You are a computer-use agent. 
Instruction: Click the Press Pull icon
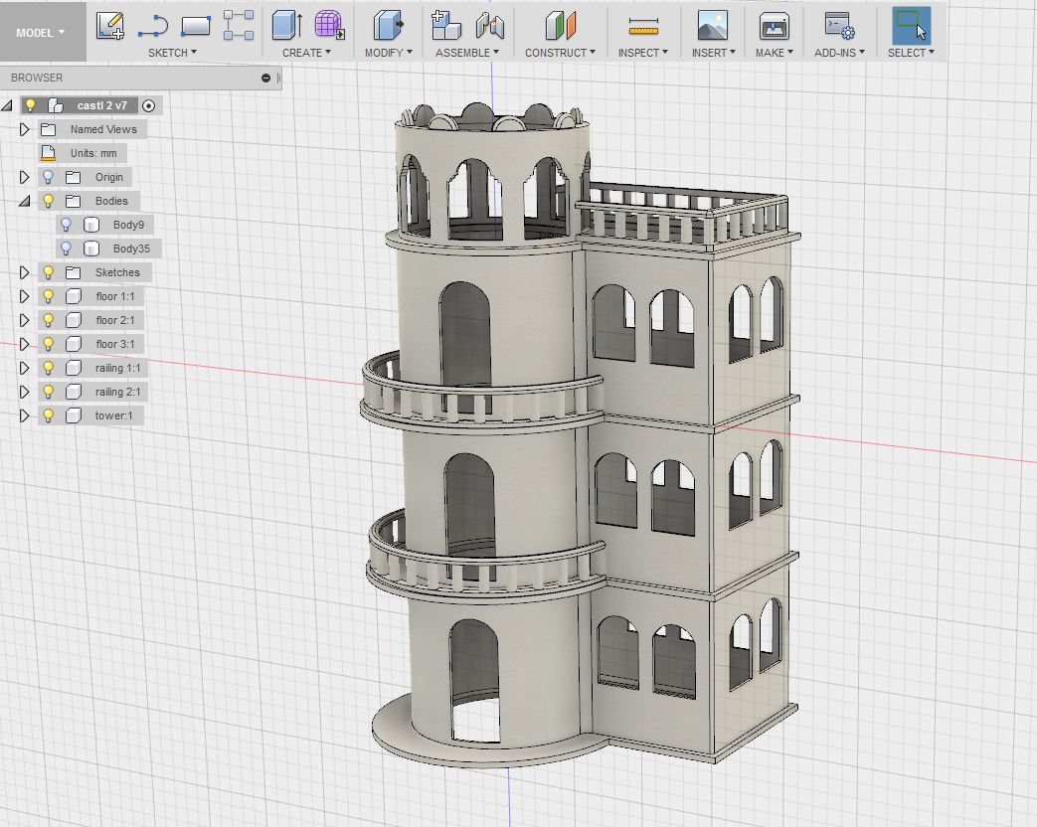tap(388, 25)
